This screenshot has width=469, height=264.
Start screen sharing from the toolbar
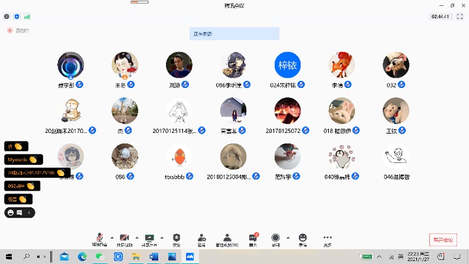pos(150,239)
